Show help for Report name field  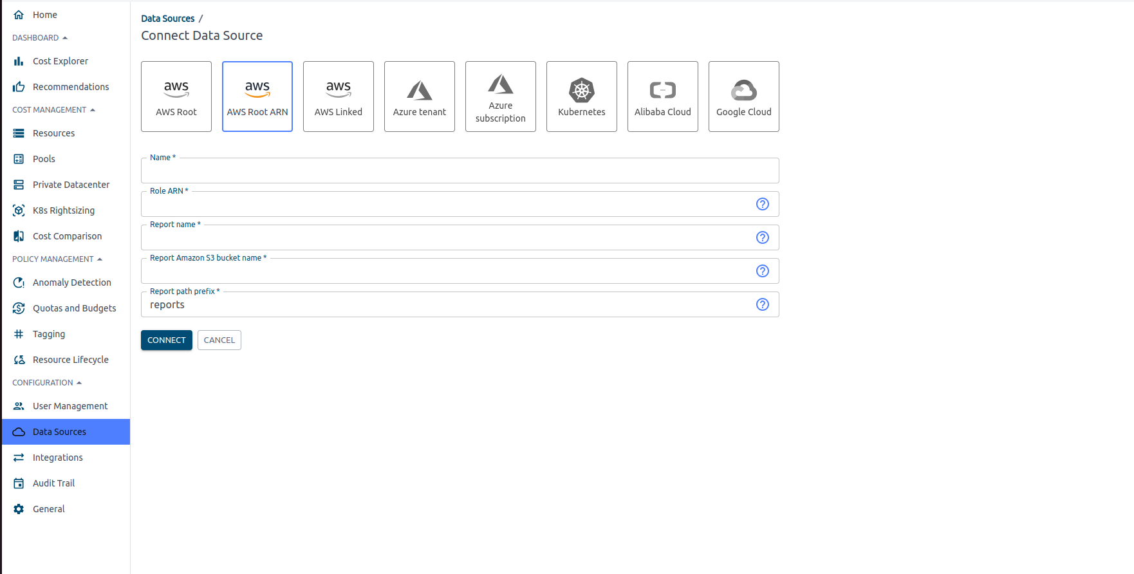[763, 237]
